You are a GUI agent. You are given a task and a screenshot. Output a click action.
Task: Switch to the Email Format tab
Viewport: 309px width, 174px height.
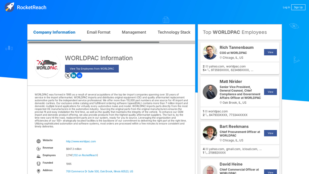point(98,32)
